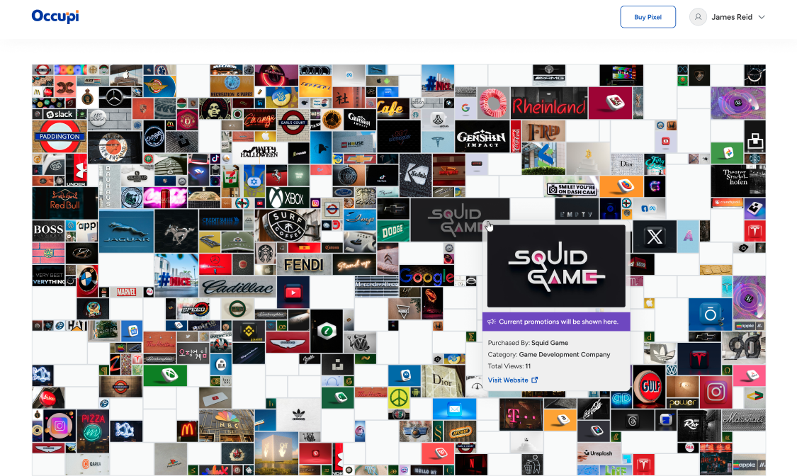Screen dimensions: 797x476
Task: Click the Occupi logo in the header
Action: pos(55,16)
